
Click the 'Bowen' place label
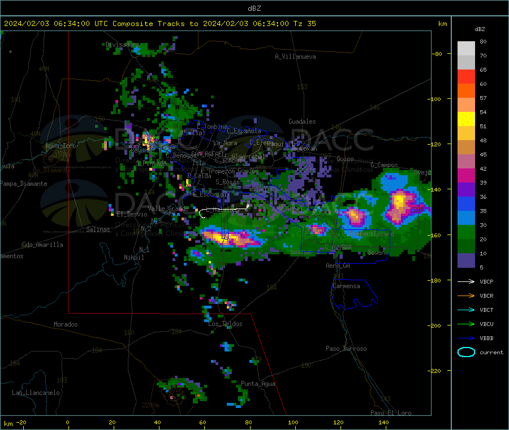377,253
